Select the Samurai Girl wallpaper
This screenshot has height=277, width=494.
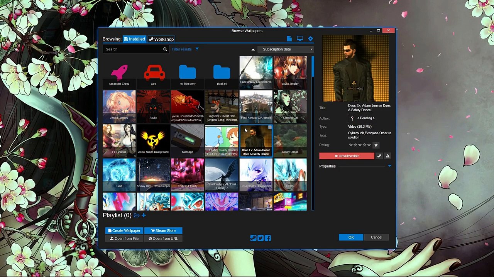[290, 107]
